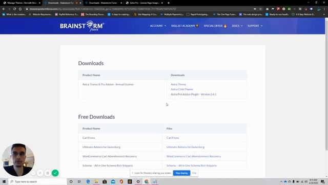This screenshot has width=328, height=185.
Task: Open browser home page
Action: coord(20,9)
